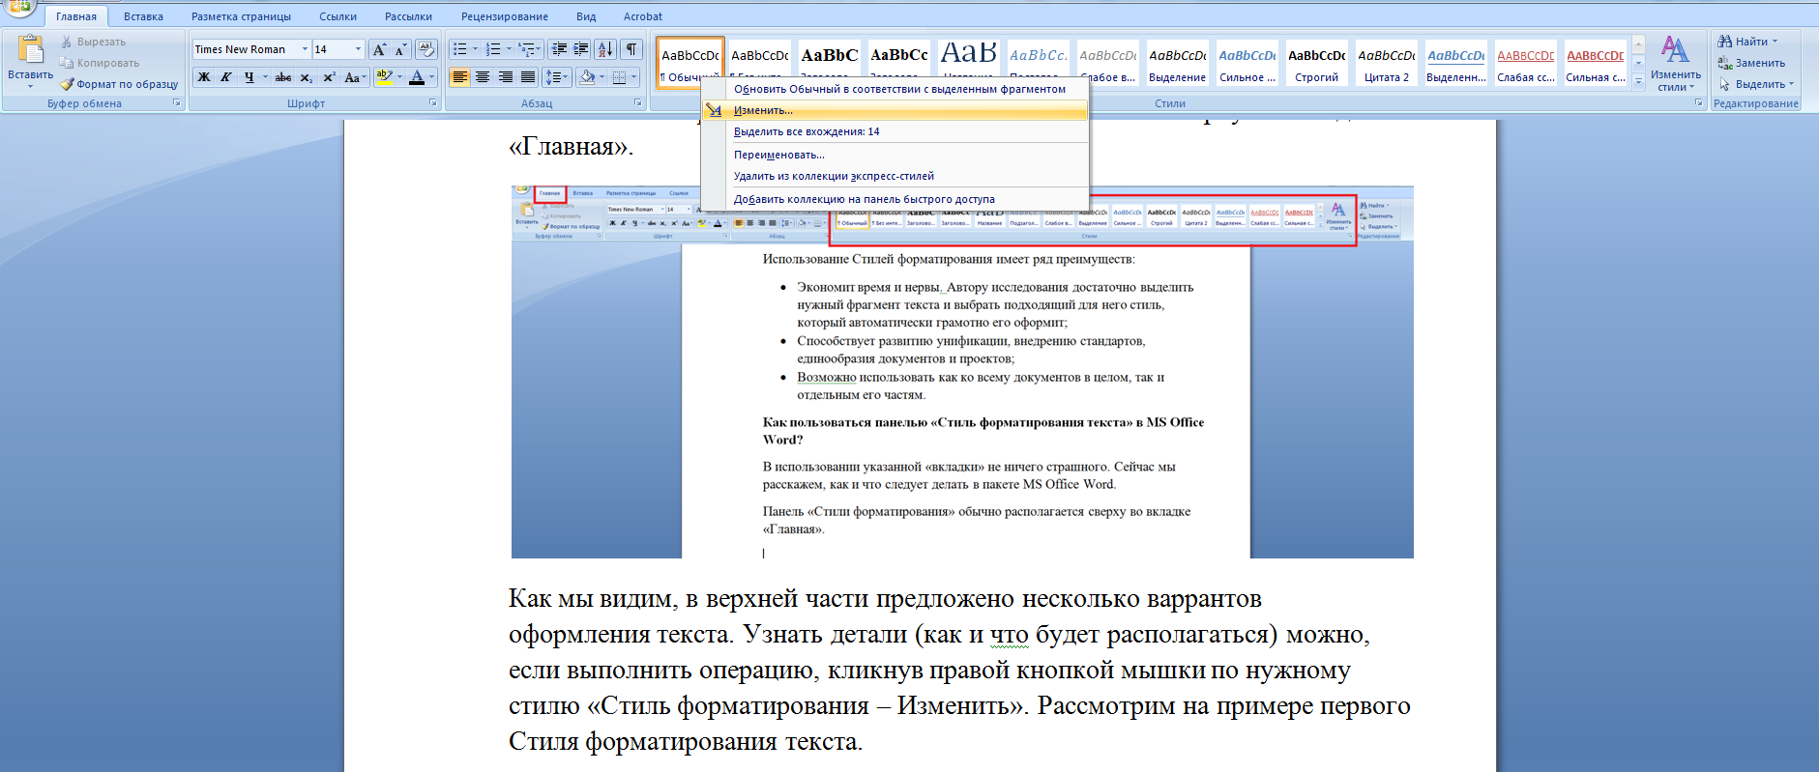Toggle the show paragraph marks (¶) button
Screen dimensions: 1819x772
click(x=631, y=49)
